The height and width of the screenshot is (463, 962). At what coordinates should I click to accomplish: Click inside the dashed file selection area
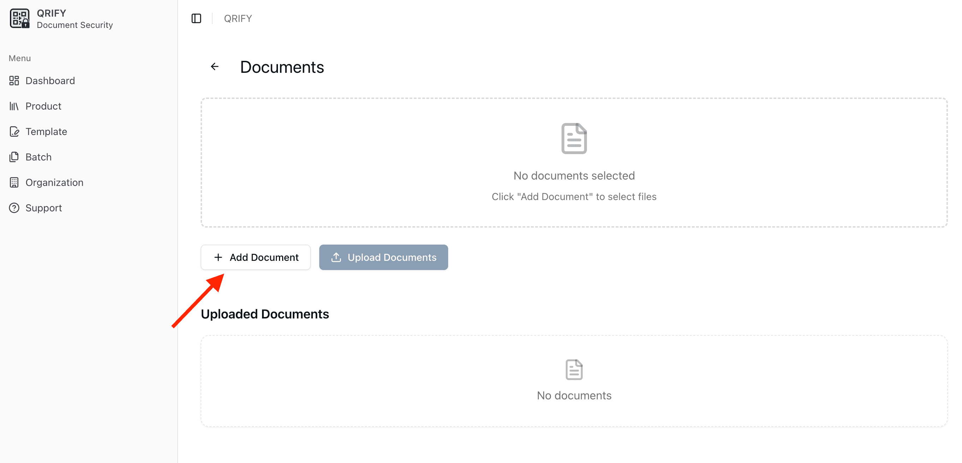pos(574,163)
